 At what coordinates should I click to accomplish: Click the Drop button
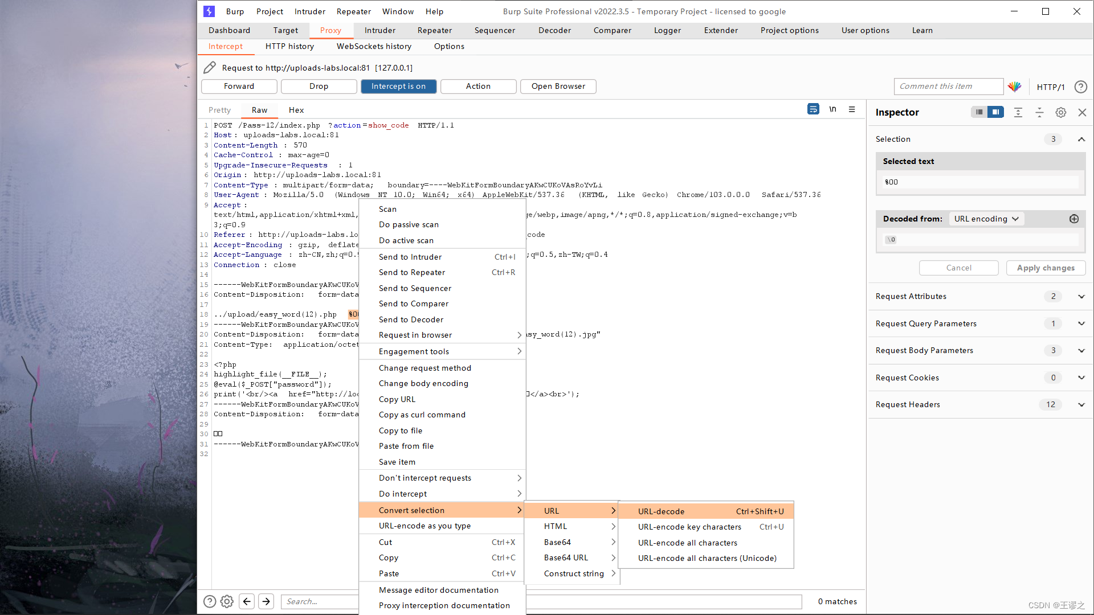[x=319, y=86]
